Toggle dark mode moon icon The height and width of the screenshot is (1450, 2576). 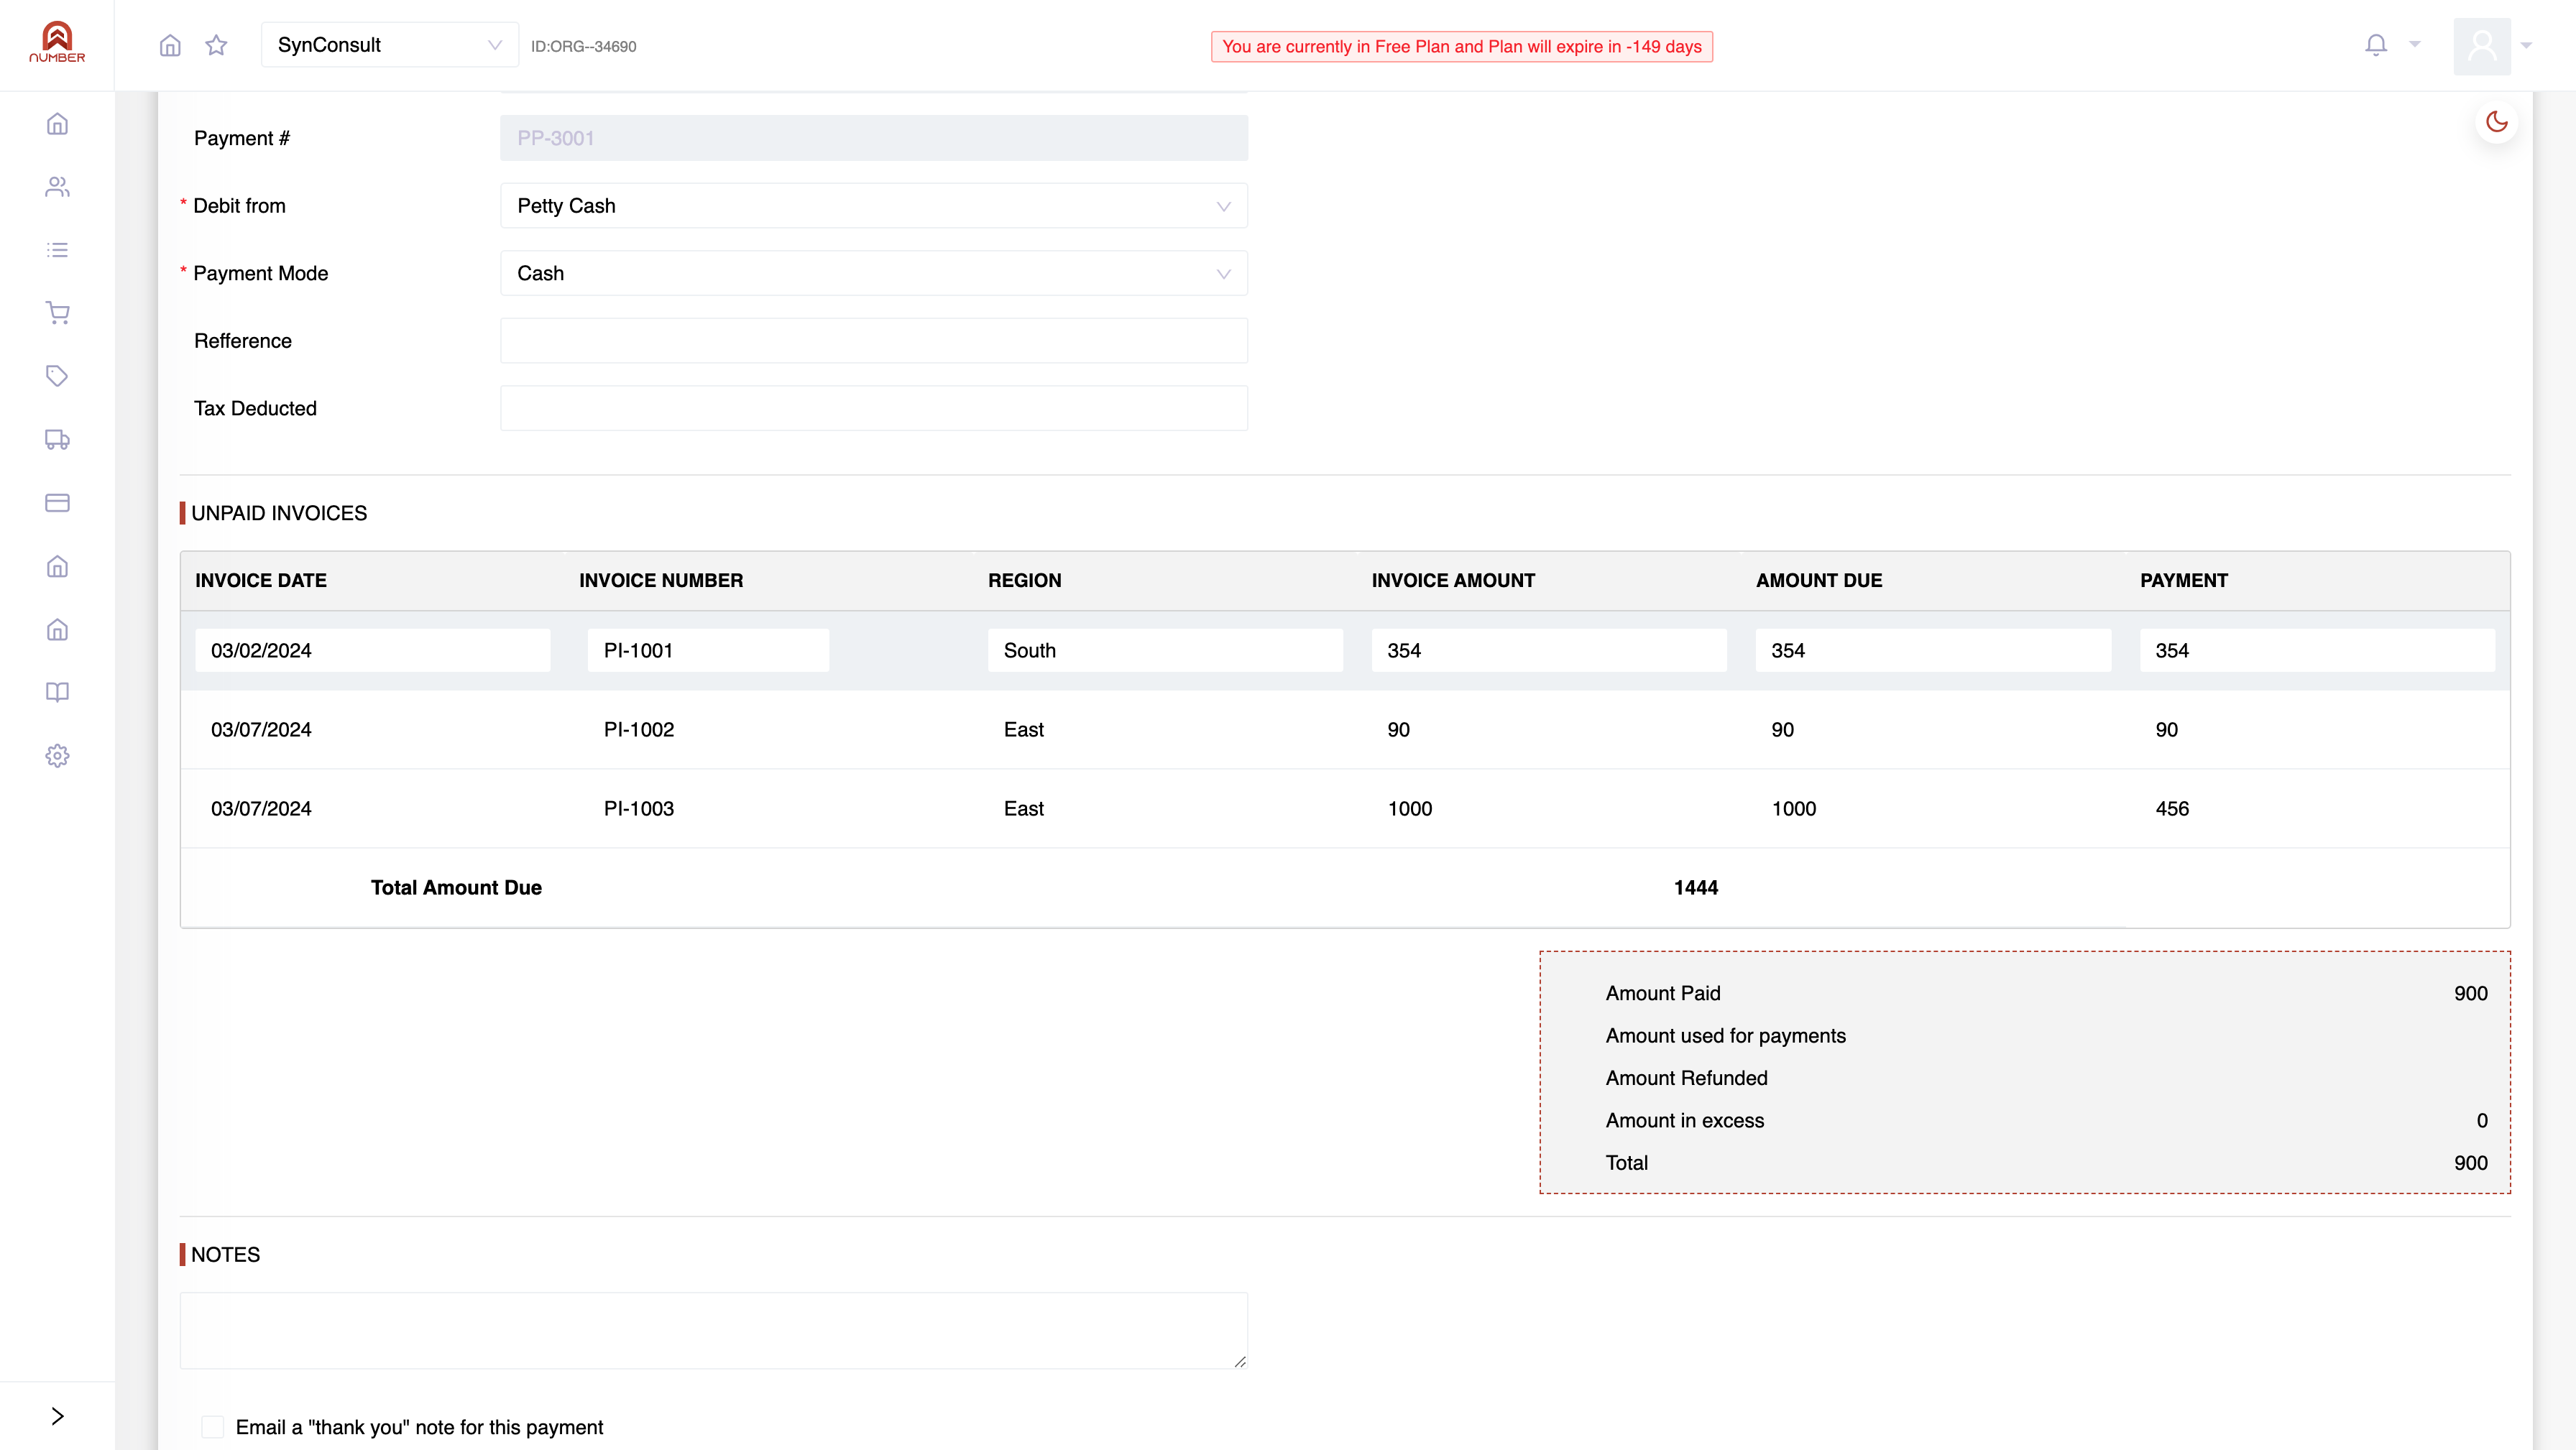pyautogui.click(x=2497, y=121)
